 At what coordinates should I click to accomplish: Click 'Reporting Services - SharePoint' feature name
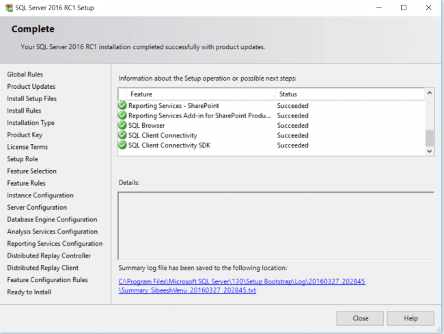(174, 106)
